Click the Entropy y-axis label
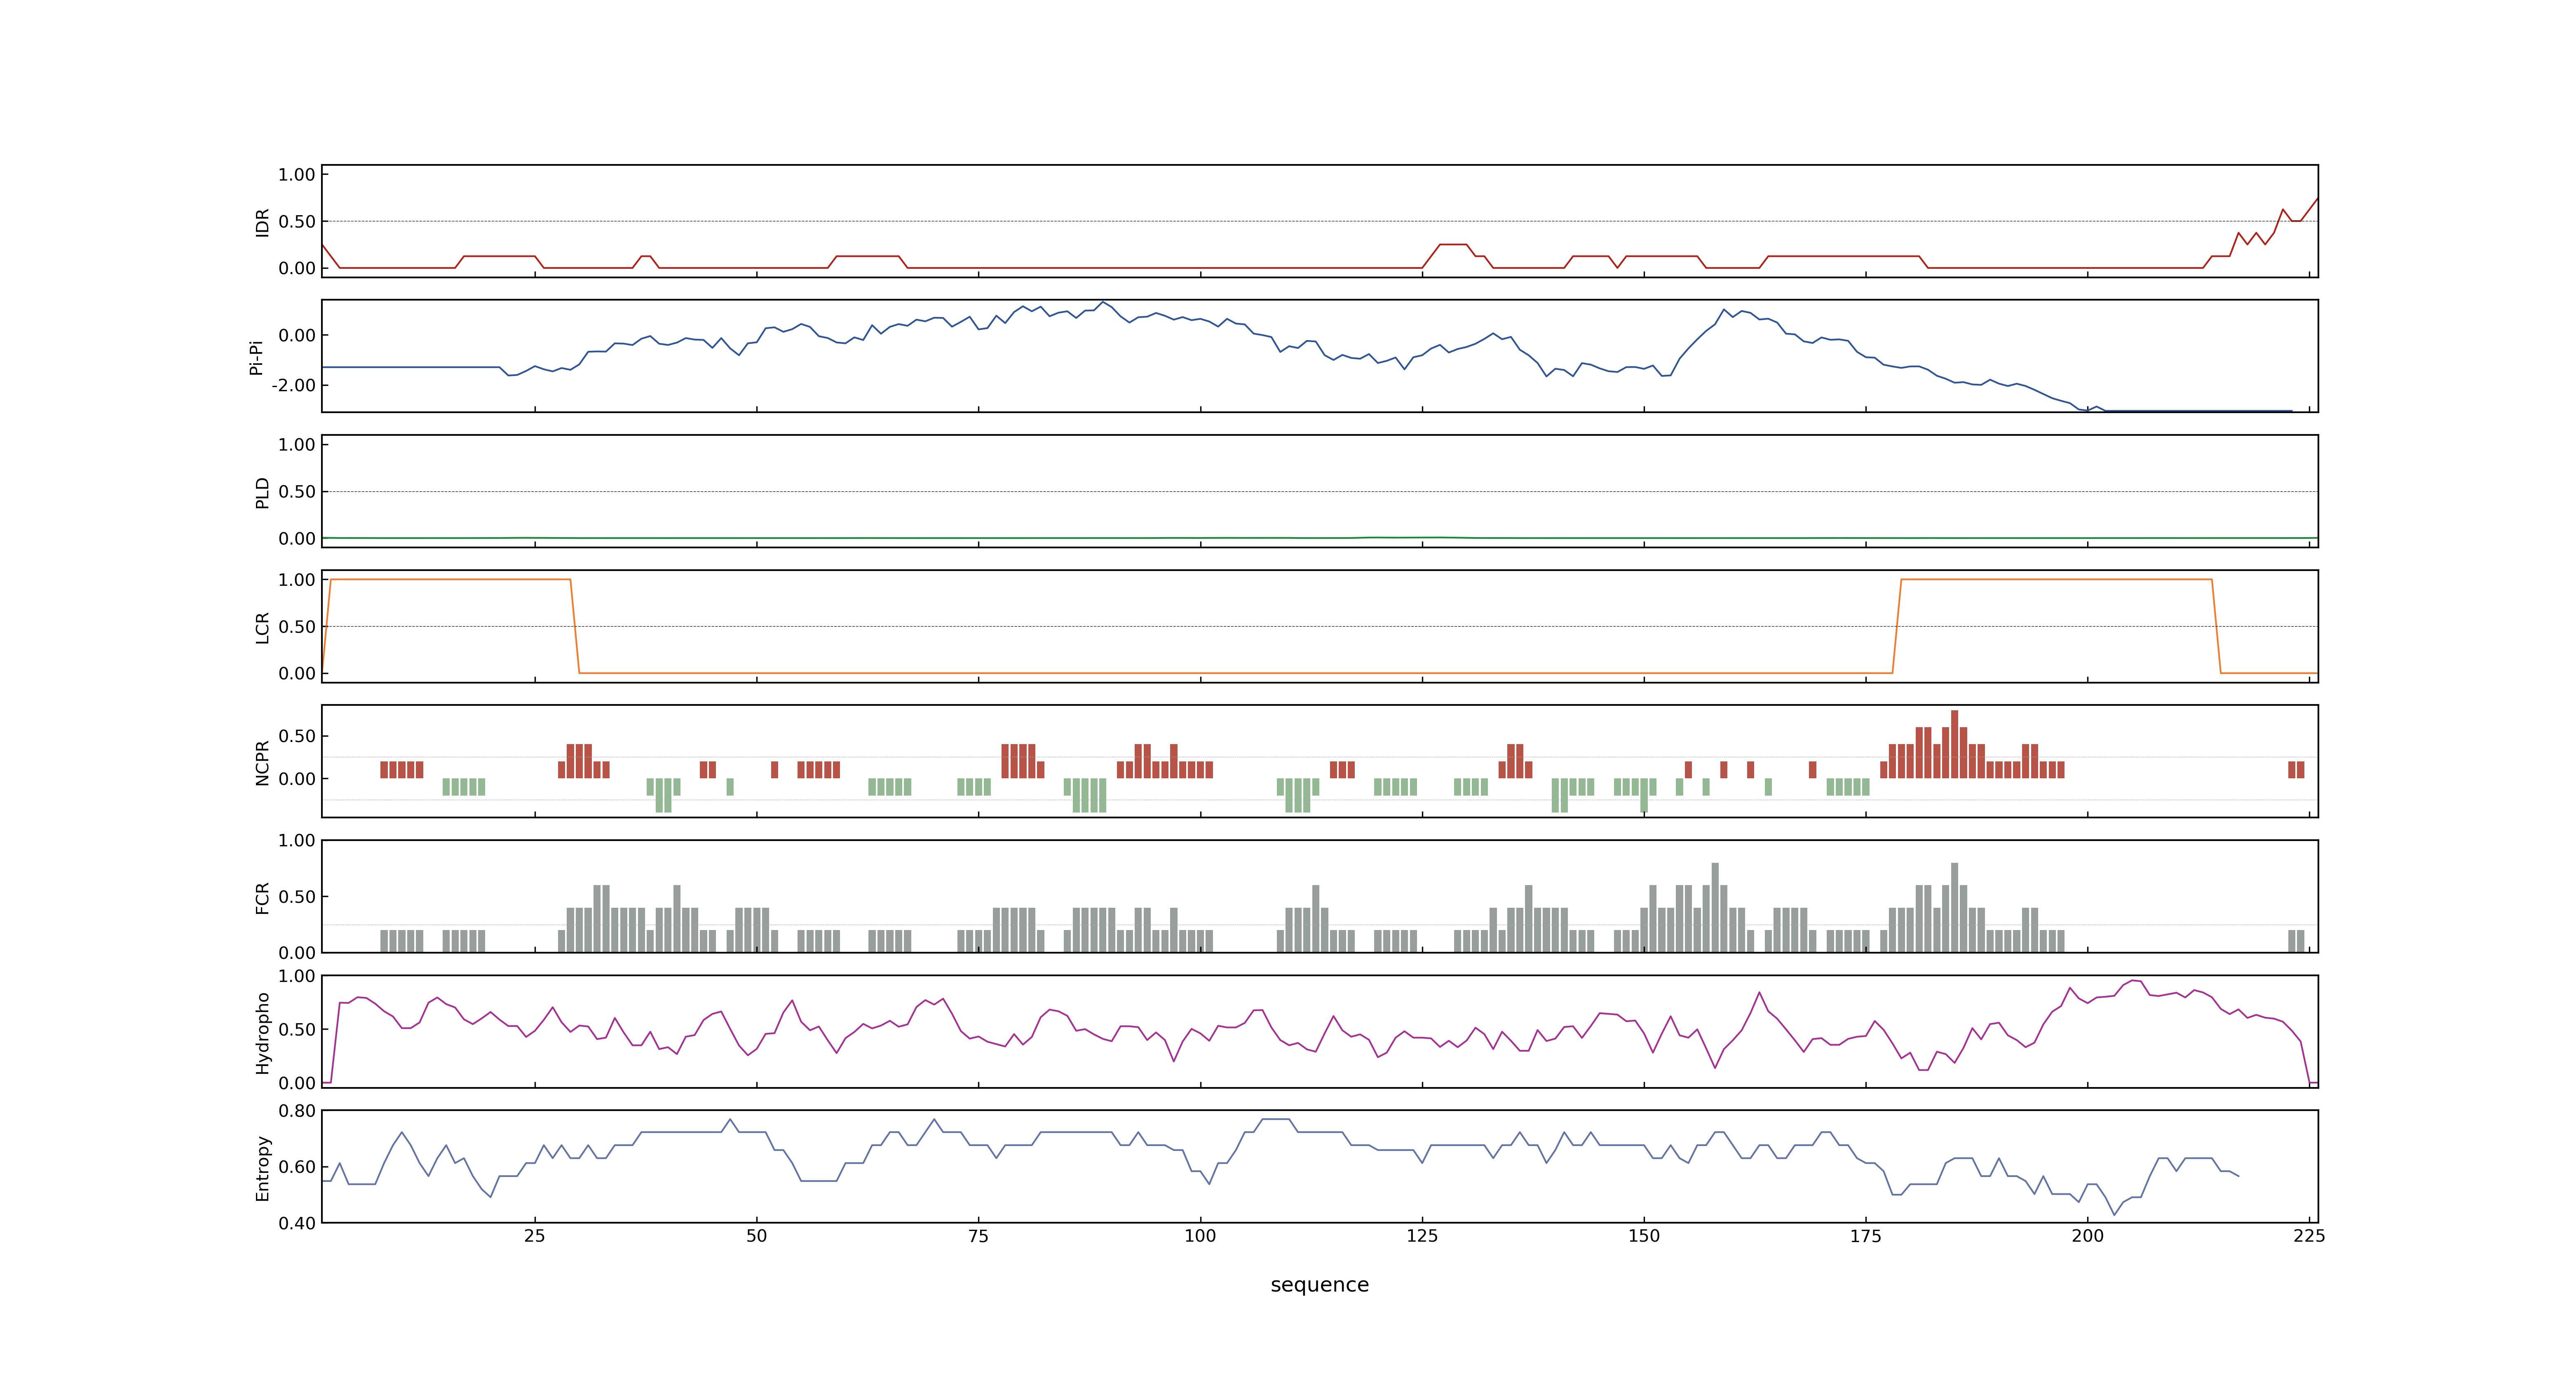The height and width of the screenshot is (1374, 2576). (x=262, y=1167)
